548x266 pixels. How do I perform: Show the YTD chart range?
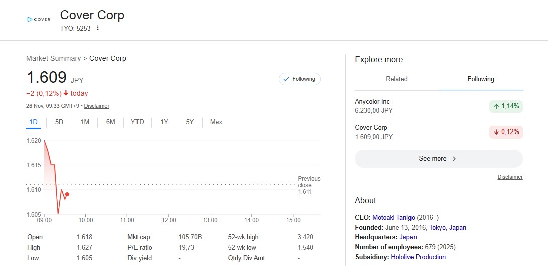[x=138, y=122]
